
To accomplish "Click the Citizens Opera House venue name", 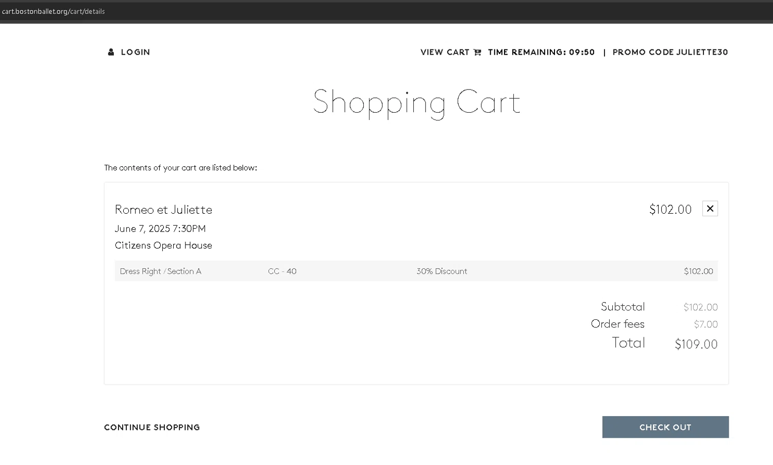I will (x=163, y=246).
